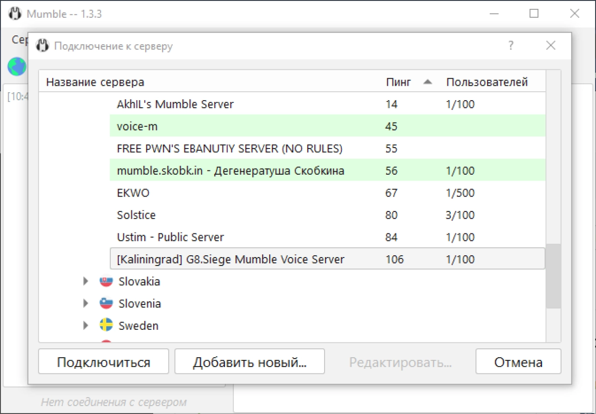Viewport: 596px width, 414px height.
Task: Click the Sweden flag icon
Action: click(106, 326)
